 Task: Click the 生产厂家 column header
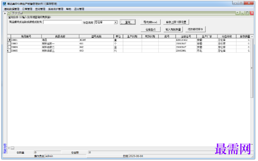click(207, 36)
